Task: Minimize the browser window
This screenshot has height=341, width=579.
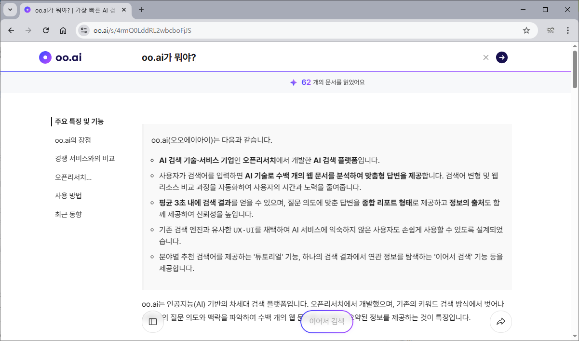Action: click(524, 10)
